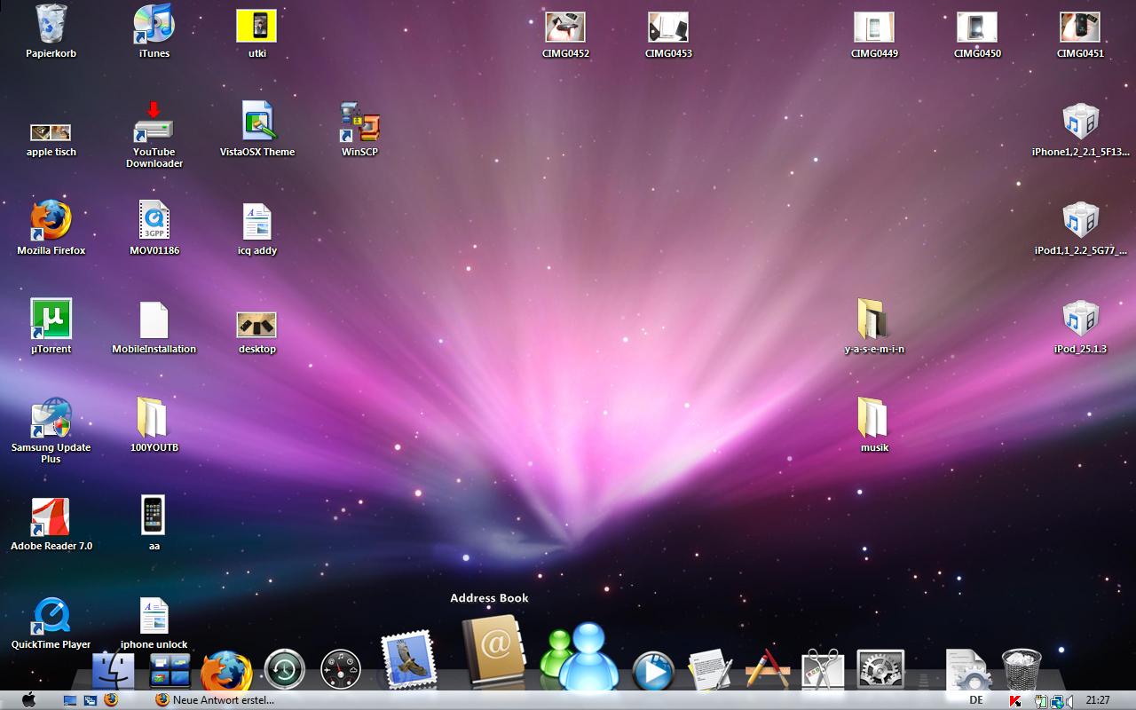
Task: Open the blue play-button player dock icon
Action: (653, 671)
